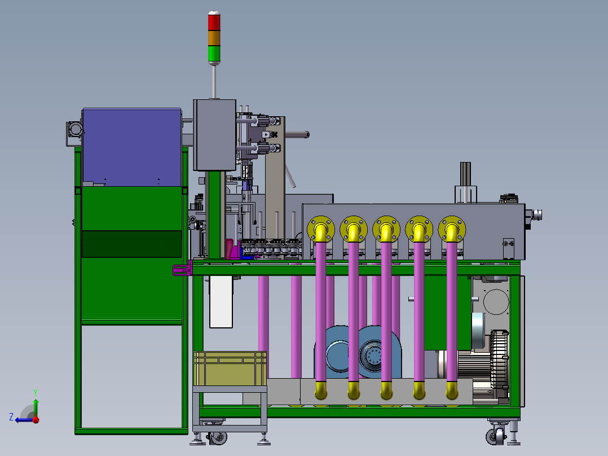Select the gray control box beneath the signal tower

[x=215, y=135]
